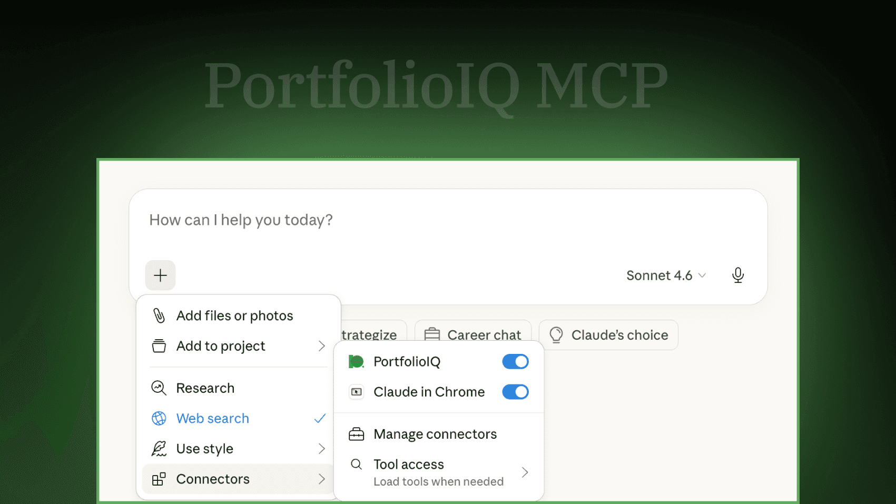896x504 pixels.
Task: Expand the Connectors submenu arrow
Action: click(321, 479)
